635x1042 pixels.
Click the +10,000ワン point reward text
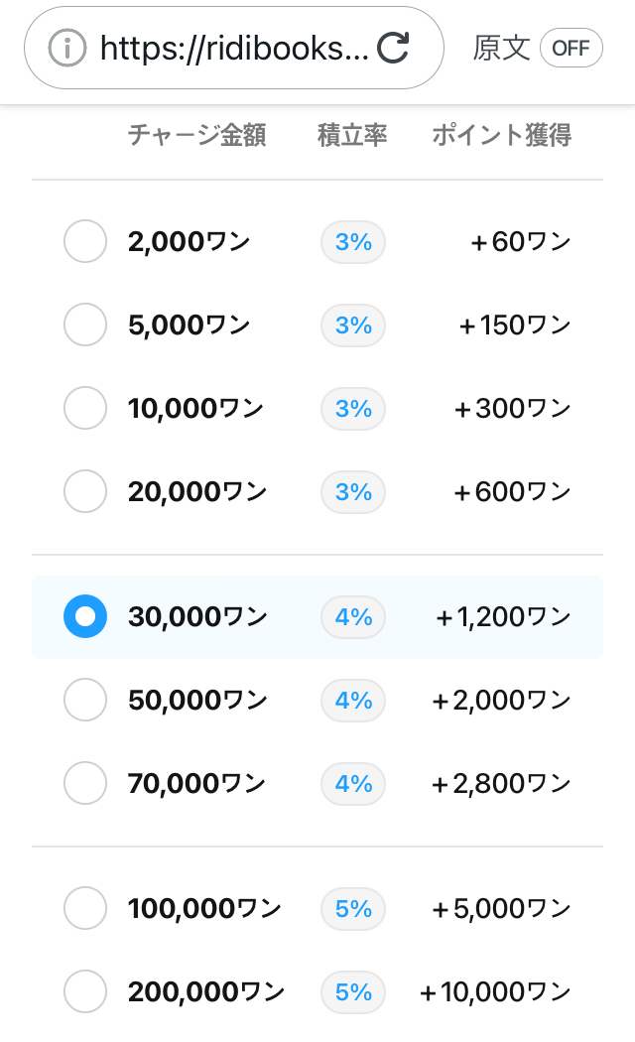(x=495, y=991)
